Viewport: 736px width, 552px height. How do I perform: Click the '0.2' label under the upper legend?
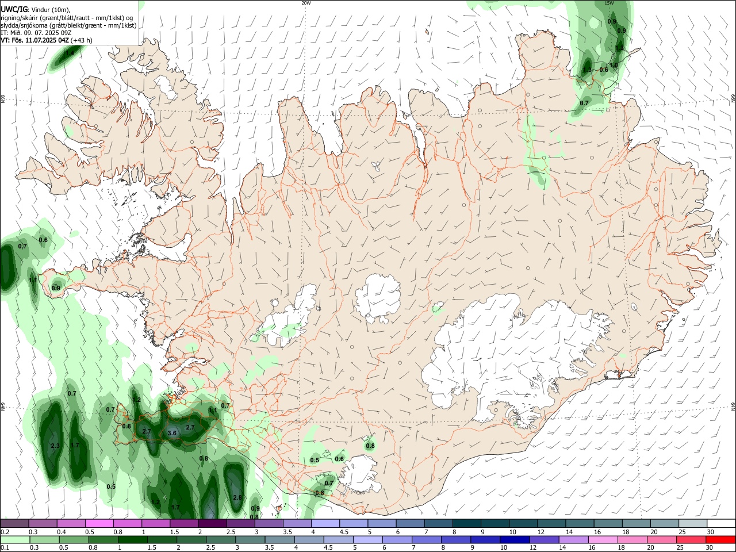5,531
